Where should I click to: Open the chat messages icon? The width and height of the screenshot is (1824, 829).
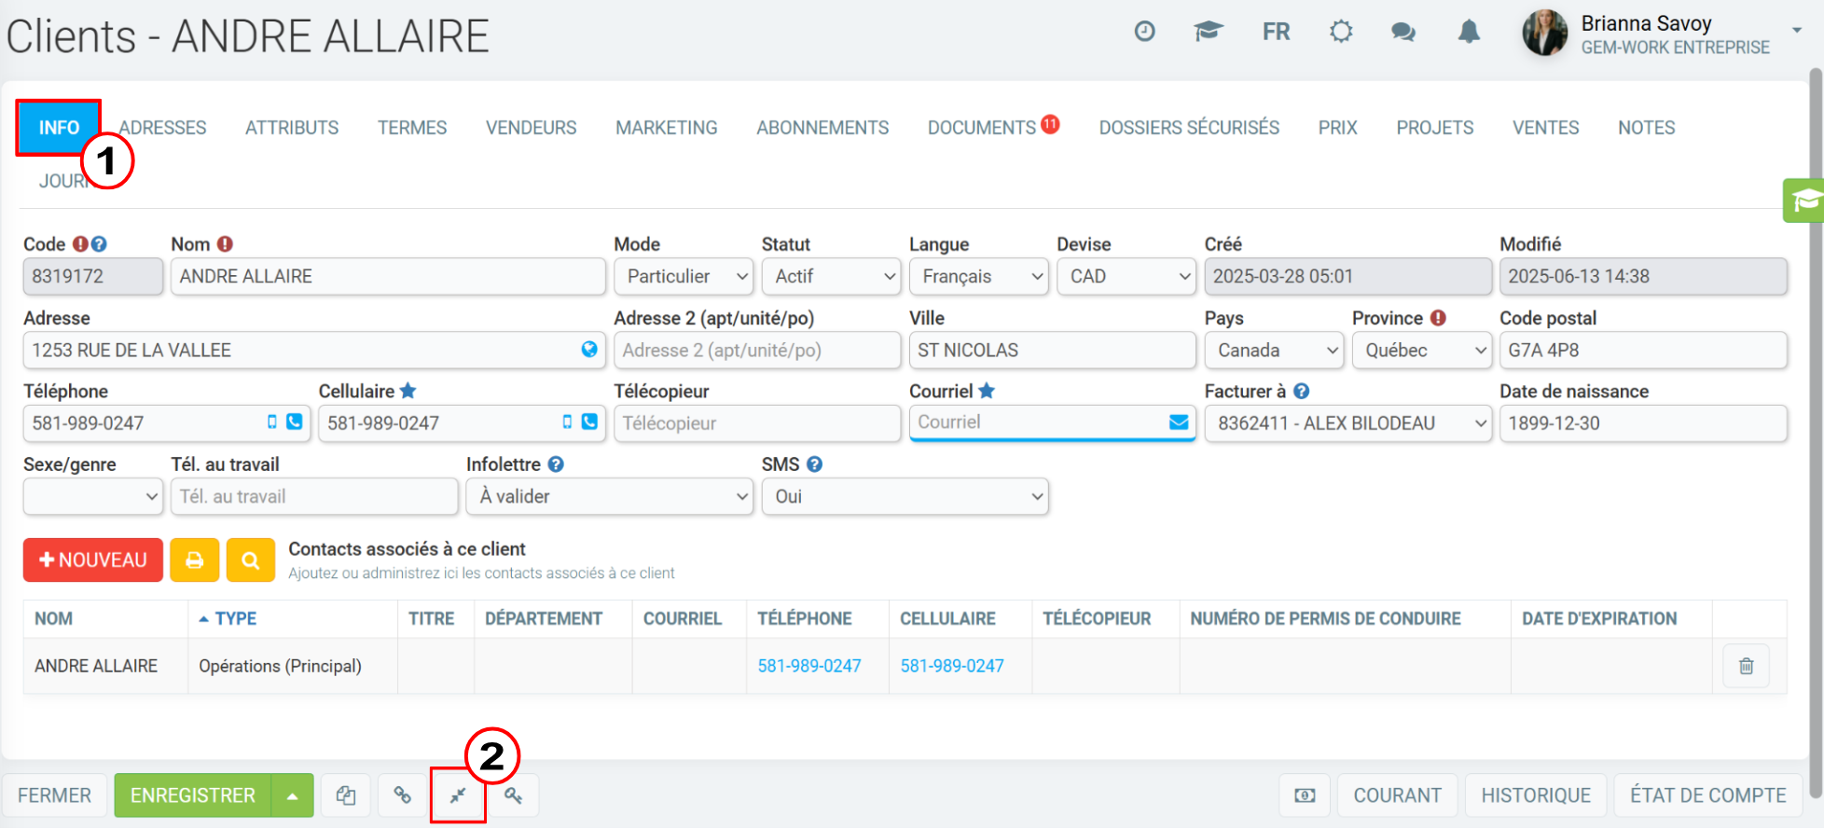point(1403,32)
